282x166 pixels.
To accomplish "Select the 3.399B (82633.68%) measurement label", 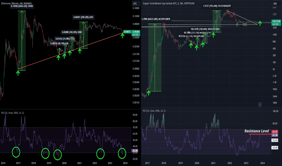I will (156, 19).
